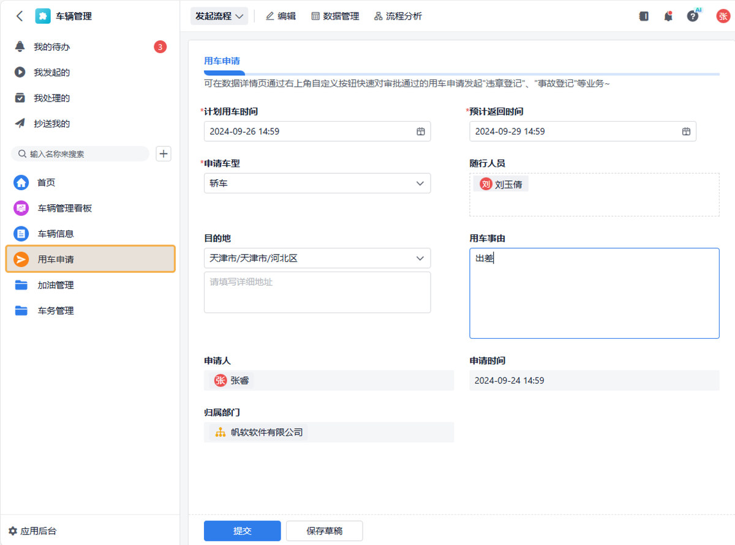Viewport: 735px width, 545px height.
Task: Switch to 数据管理 tab
Action: [335, 17]
